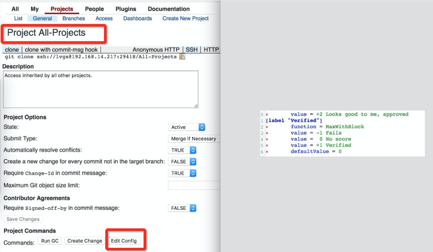Image resolution: width=433 pixels, height=252 pixels.
Task: Toggle Require Change-Id dropdown set to TRUE
Action: point(182,173)
